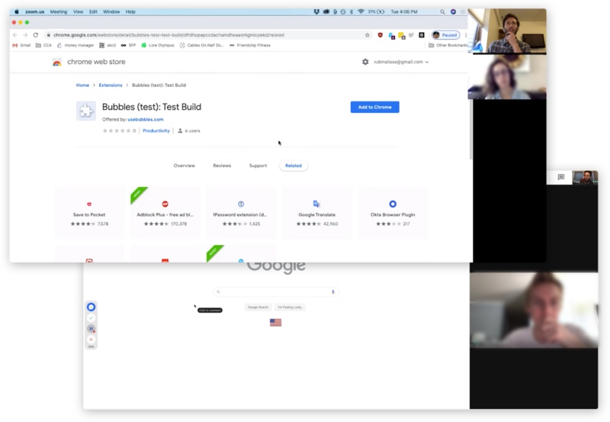Image resolution: width=610 pixels, height=422 pixels.
Task: Open the xkcd bookmark
Action: point(108,46)
